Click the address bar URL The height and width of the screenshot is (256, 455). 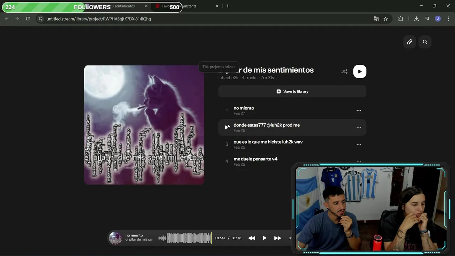click(x=99, y=19)
